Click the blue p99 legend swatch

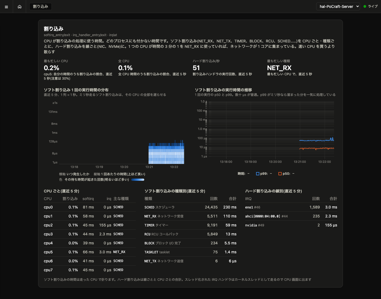pos(258,174)
